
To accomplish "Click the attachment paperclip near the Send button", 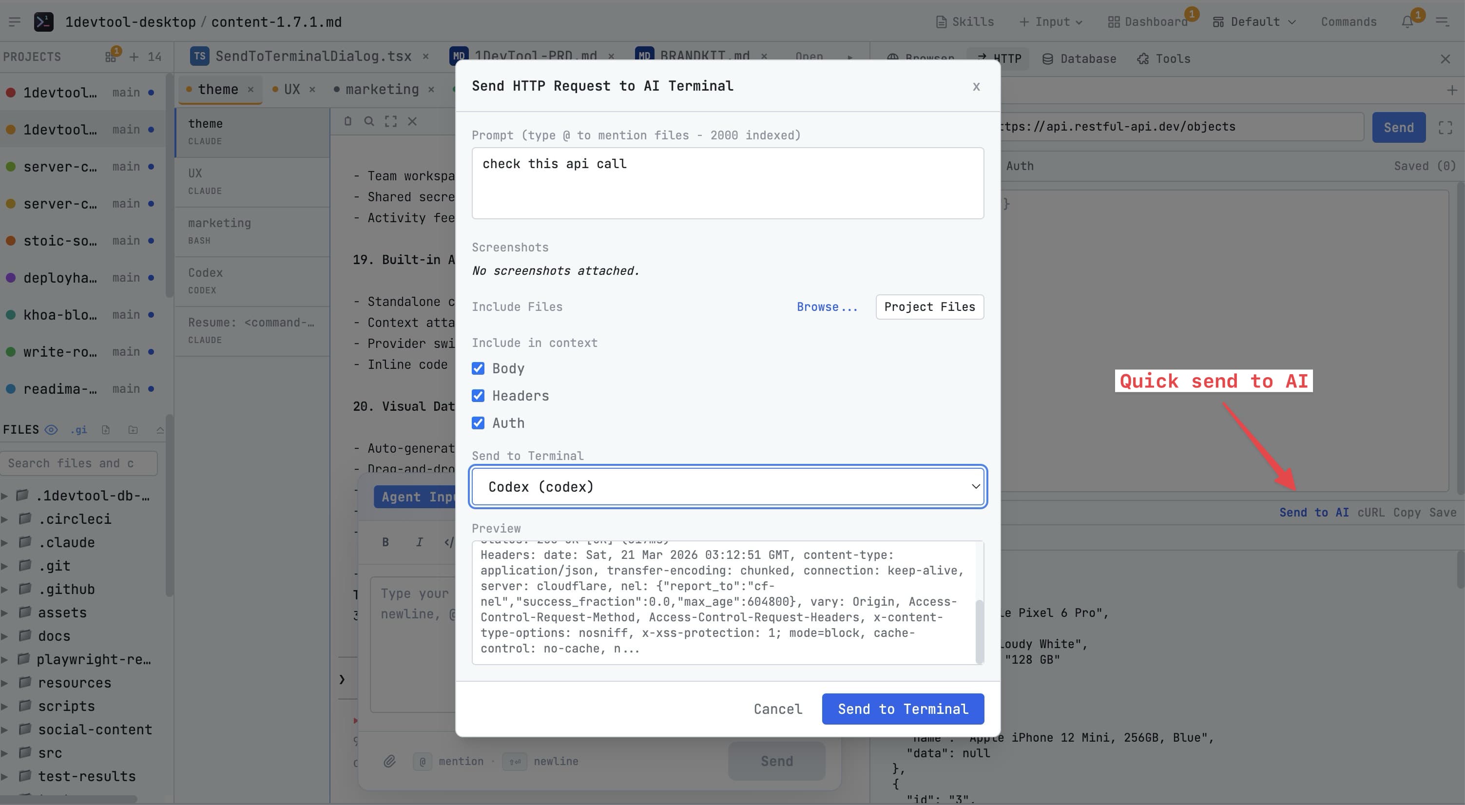I will point(390,761).
